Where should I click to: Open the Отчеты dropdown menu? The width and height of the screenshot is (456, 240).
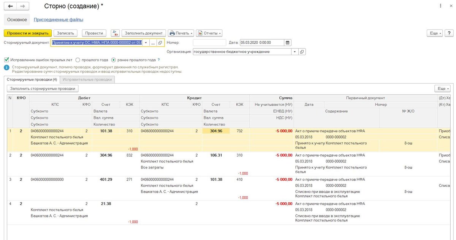pos(209,33)
